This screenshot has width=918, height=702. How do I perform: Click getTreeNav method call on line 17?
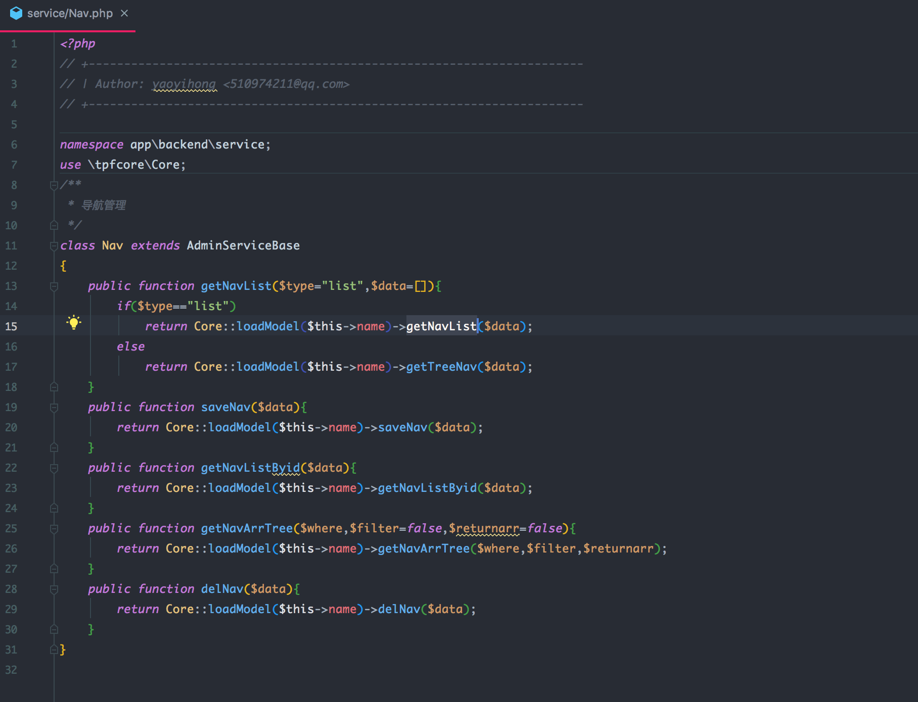coord(441,367)
